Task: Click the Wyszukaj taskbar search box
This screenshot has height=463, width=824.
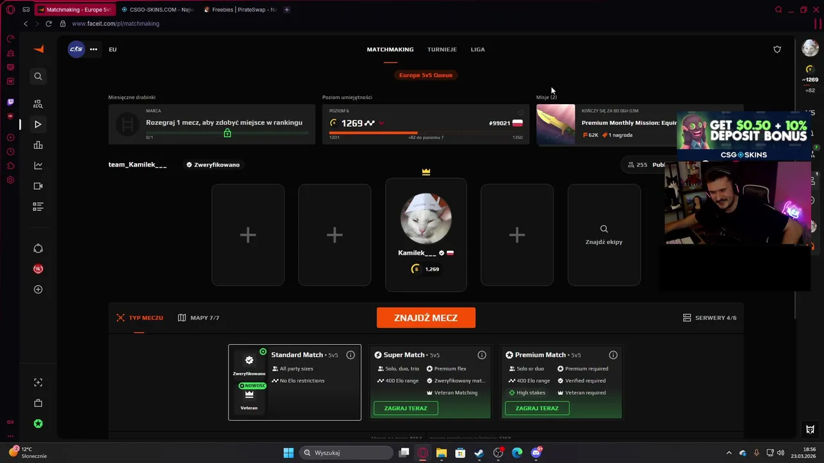Action: pyautogui.click(x=346, y=453)
